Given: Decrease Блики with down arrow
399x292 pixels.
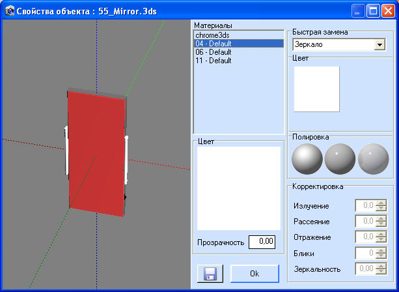Looking at the screenshot, I should coord(381,255).
